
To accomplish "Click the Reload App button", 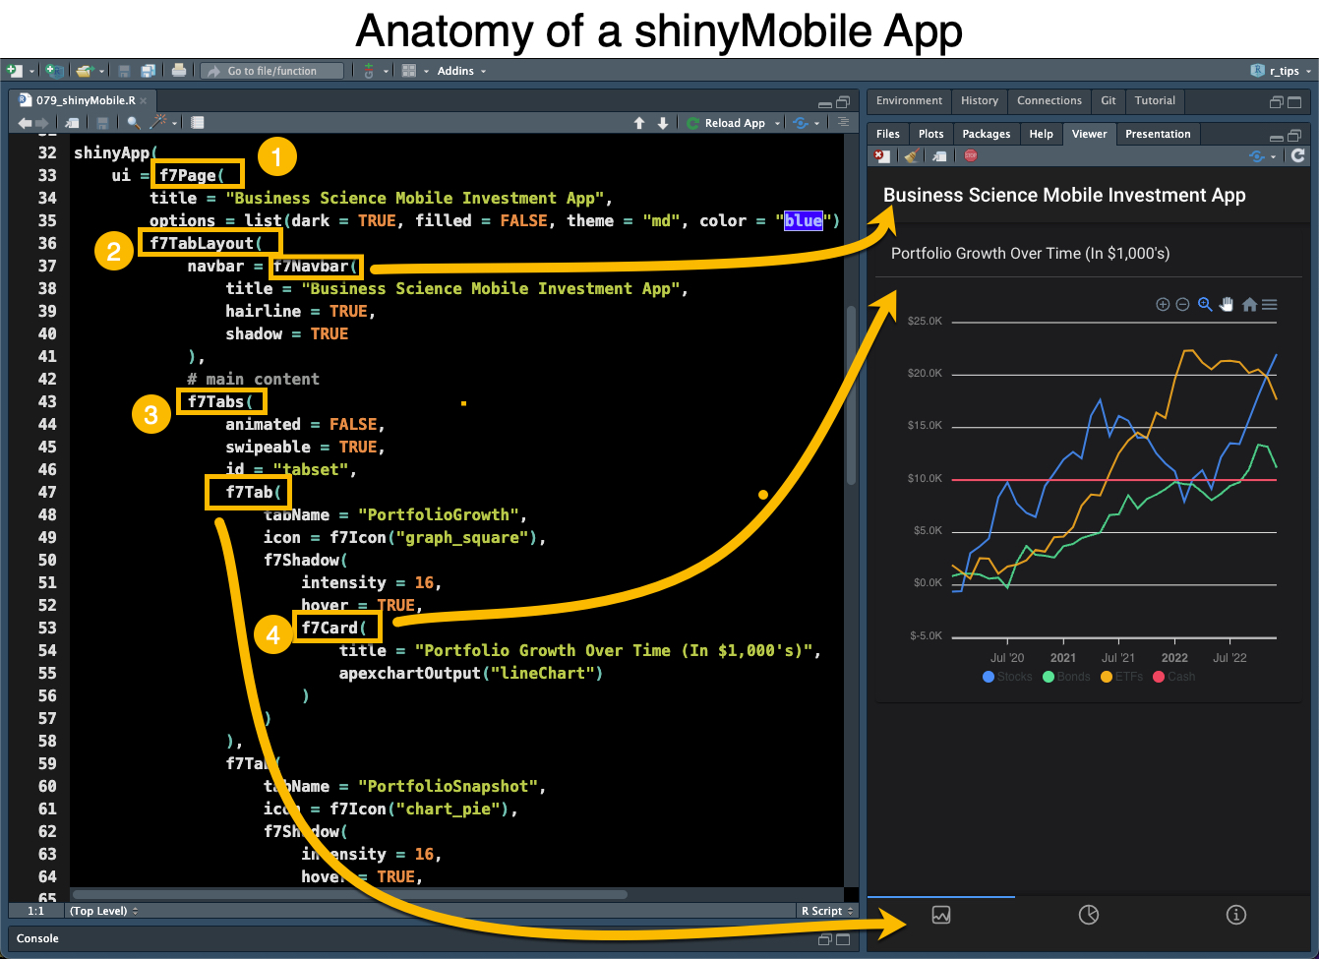I will [x=726, y=123].
